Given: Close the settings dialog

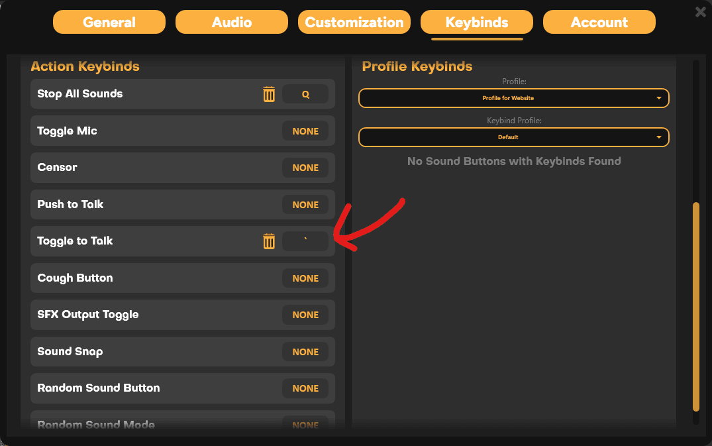Looking at the screenshot, I should [700, 11].
